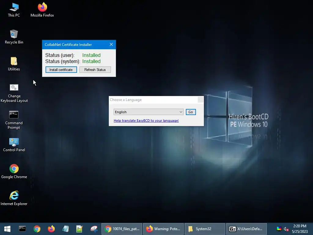Image resolution: width=313 pixels, height=235 pixels.
Task: Switch to Warning: Pote... Firefox taskbar window
Action: point(164,229)
